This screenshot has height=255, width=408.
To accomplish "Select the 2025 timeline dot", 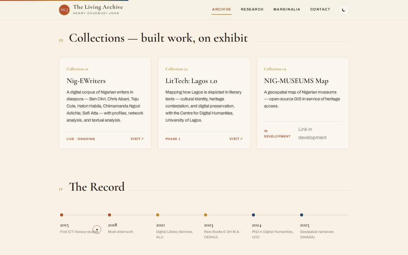I will 301,215.
